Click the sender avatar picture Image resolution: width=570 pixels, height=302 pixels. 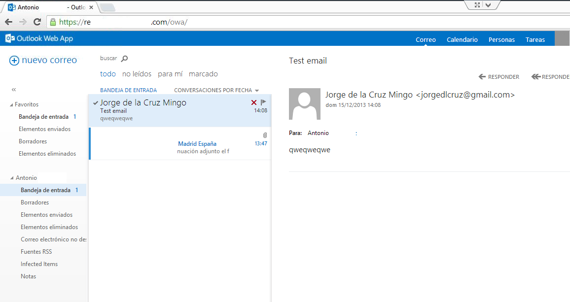coord(305,104)
